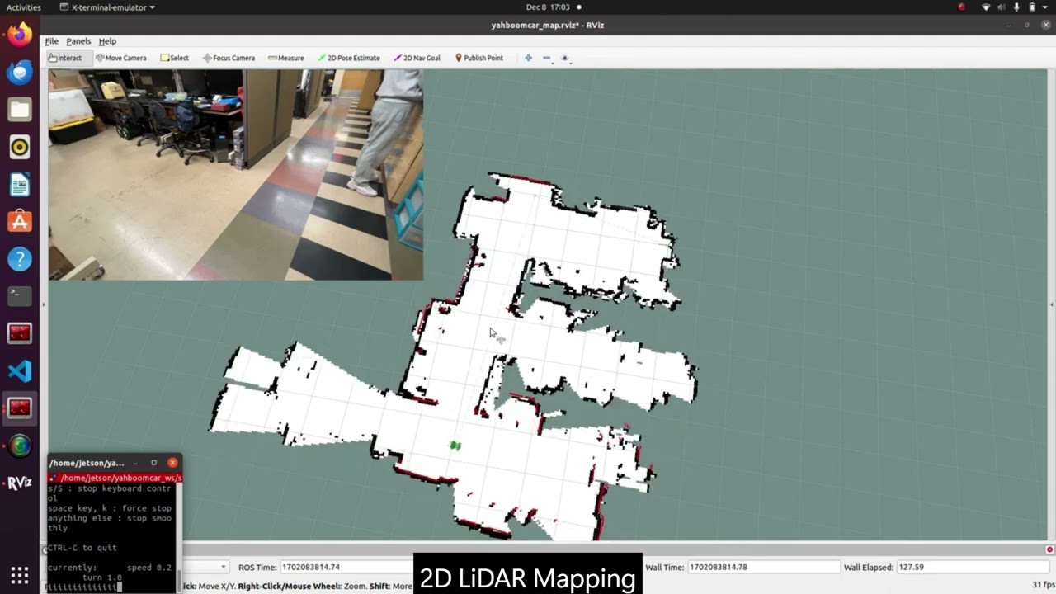The width and height of the screenshot is (1056, 594).
Task: Launch Firefox from the dock
Action: click(x=20, y=34)
